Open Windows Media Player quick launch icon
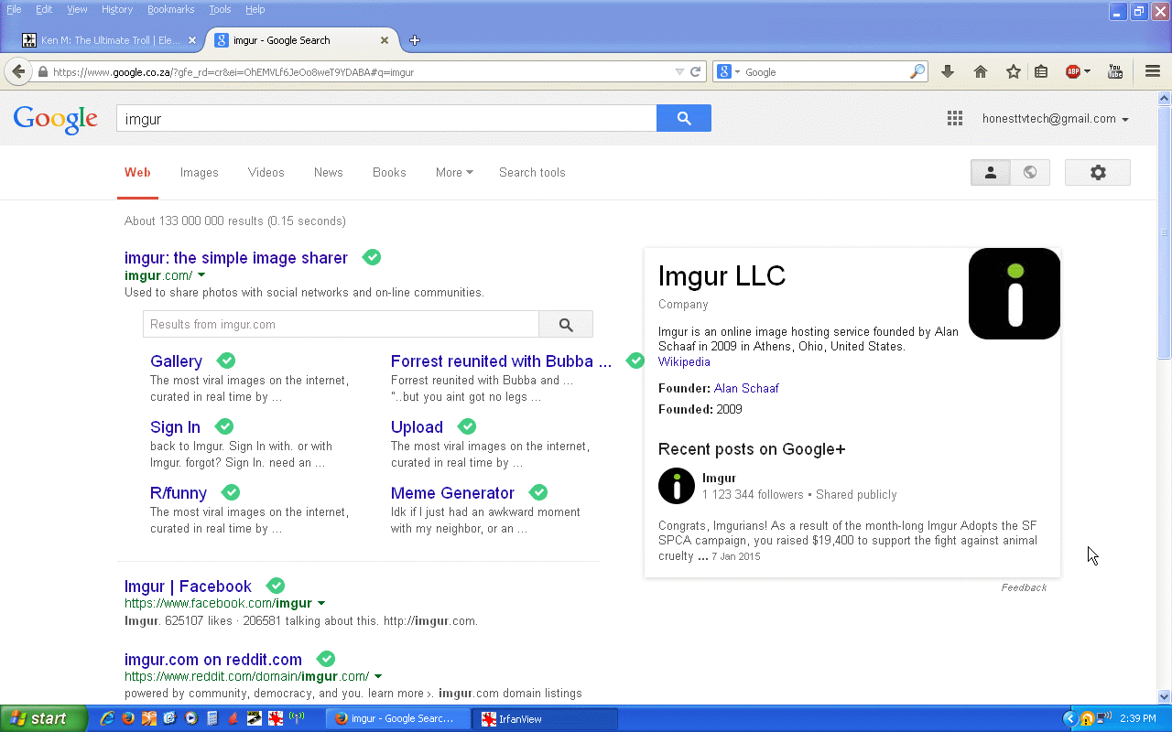This screenshot has width=1172, height=732. point(191,718)
